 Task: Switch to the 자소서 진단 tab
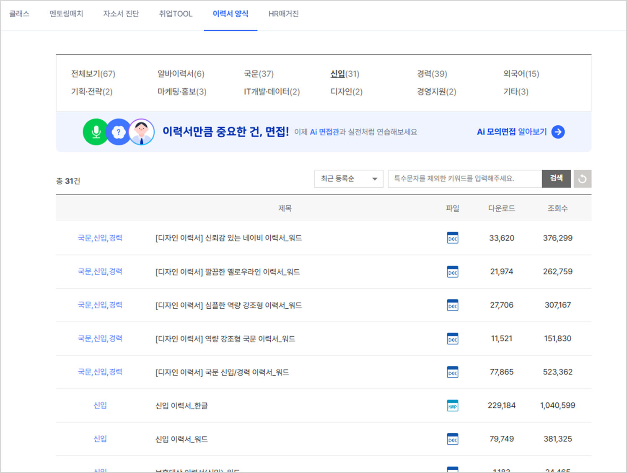(121, 14)
